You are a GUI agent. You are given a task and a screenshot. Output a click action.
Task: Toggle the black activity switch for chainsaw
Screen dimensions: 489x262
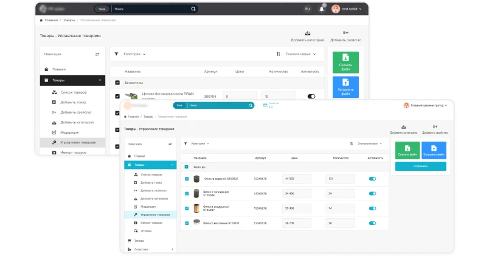point(311,96)
